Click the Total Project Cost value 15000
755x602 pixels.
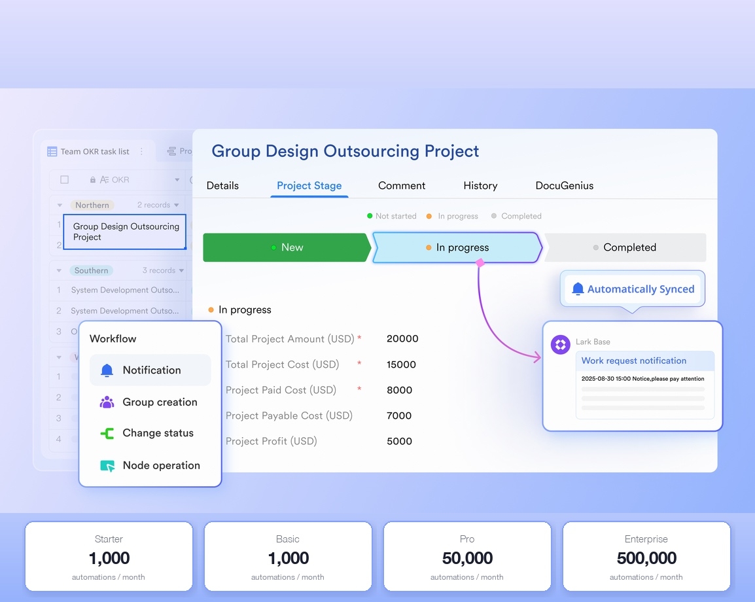(401, 364)
